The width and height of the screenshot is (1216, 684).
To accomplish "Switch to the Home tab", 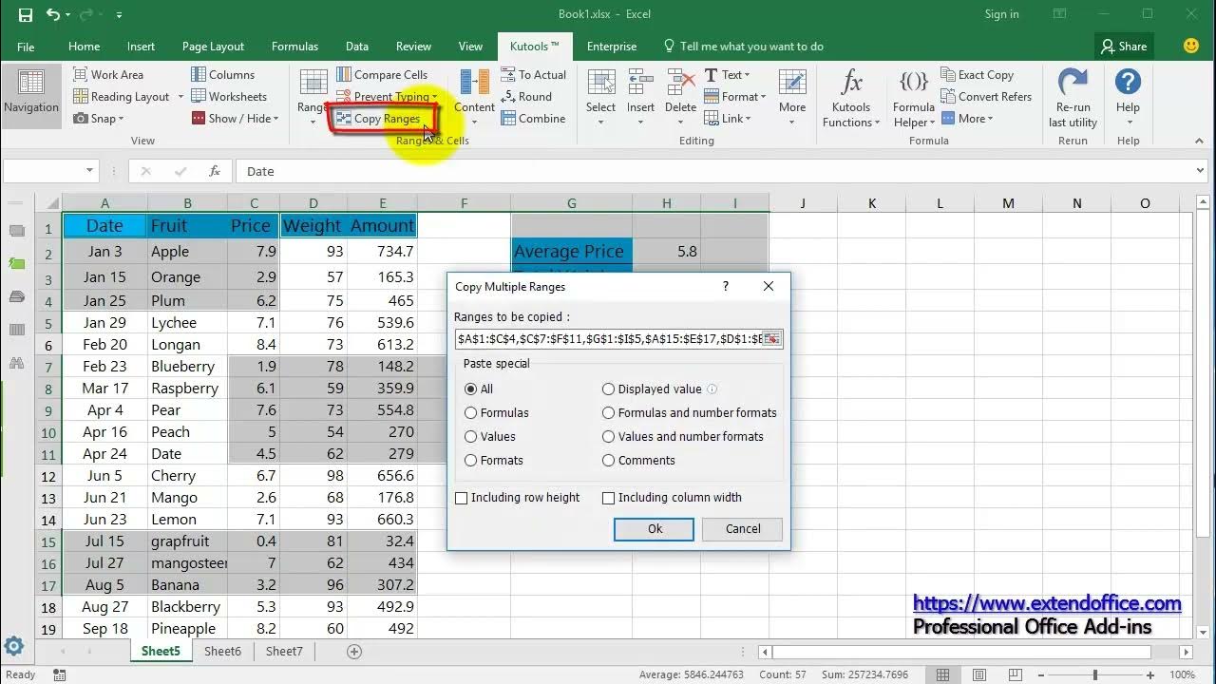I will coord(84,46).
